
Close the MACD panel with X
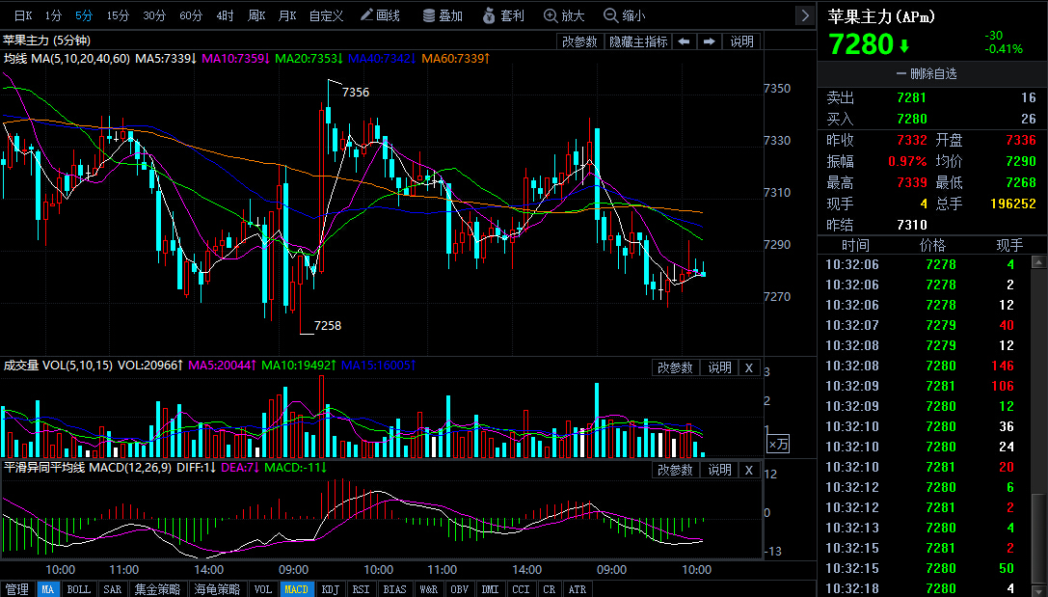(x=749, y=470)
